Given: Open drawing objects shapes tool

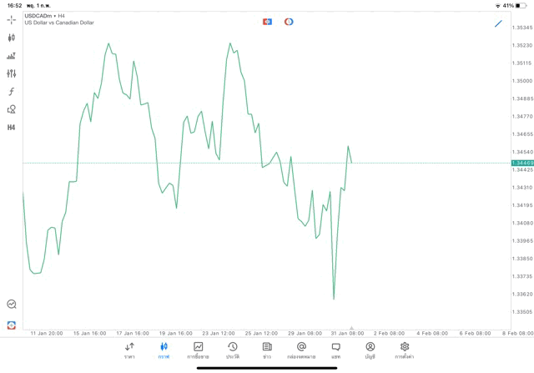Looking at the screenshot, I should (12, 109).
